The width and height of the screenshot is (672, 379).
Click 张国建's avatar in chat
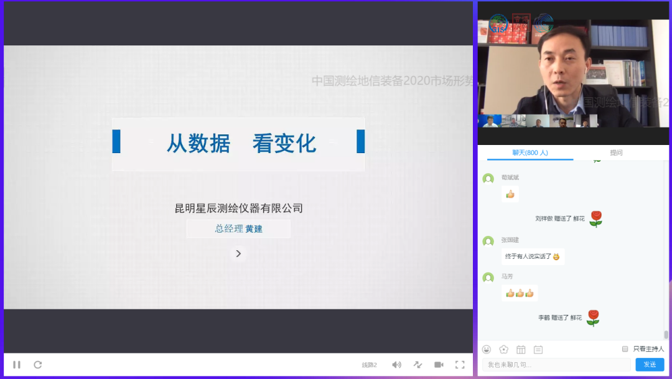[x=488, y=241]
